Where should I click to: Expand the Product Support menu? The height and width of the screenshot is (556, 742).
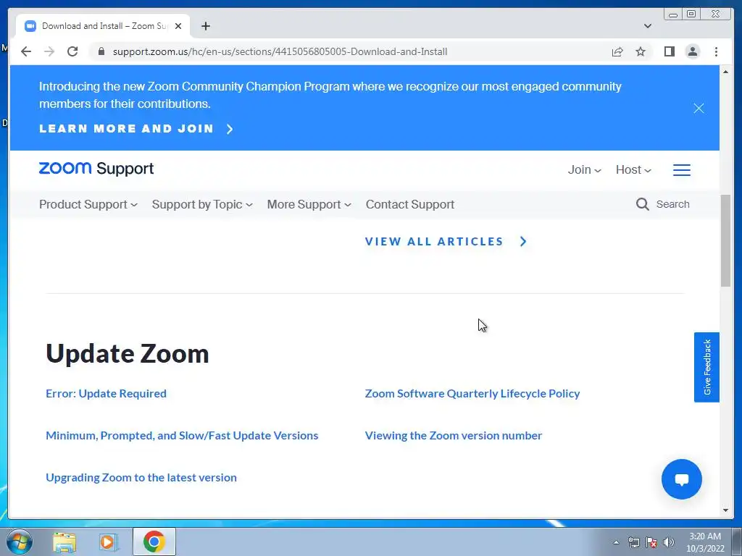(88, 204)
